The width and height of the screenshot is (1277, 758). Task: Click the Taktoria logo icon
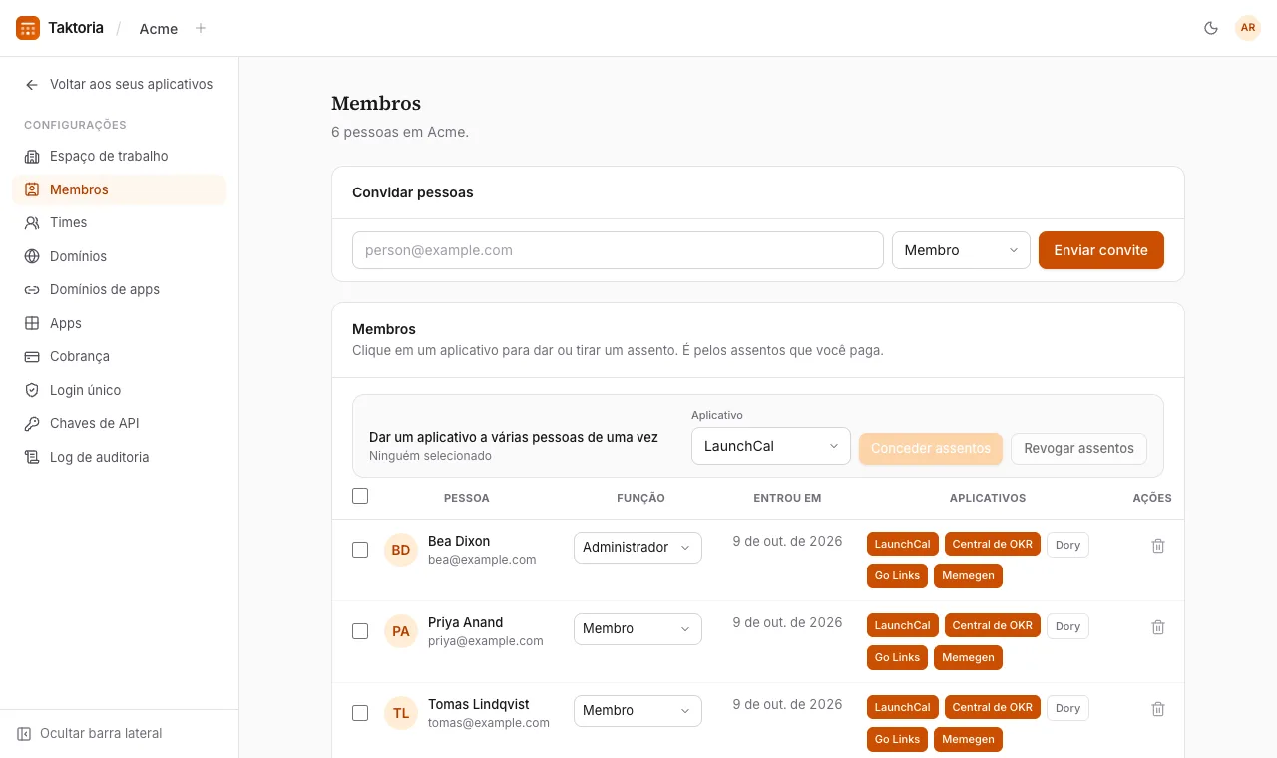(x=28, y=28)
